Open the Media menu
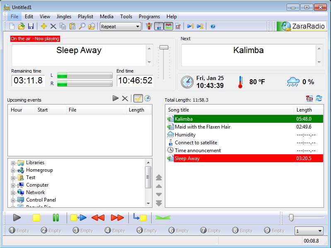 click(106, 17)
